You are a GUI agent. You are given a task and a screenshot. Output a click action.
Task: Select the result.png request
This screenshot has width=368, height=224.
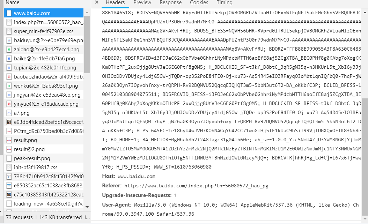[44, 140]
